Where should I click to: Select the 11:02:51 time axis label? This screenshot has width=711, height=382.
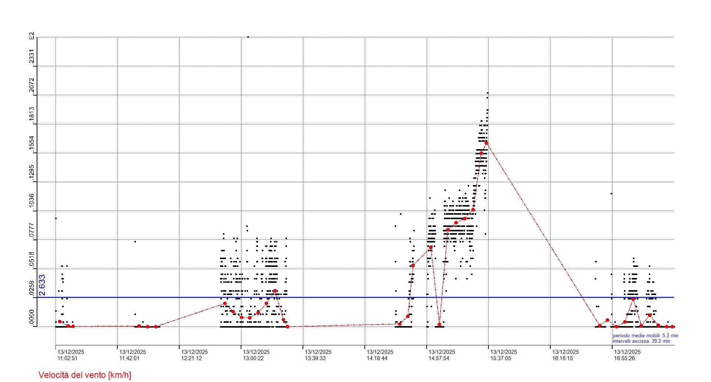coord(68,358)
